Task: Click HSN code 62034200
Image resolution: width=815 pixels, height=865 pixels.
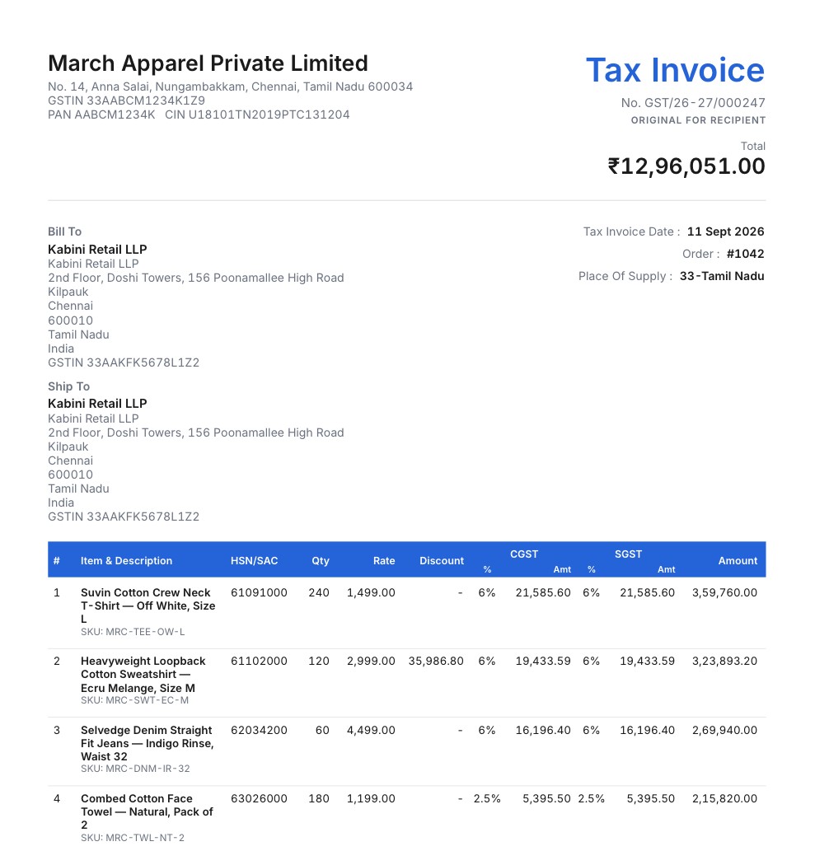Action: click(x=259, y=730)
